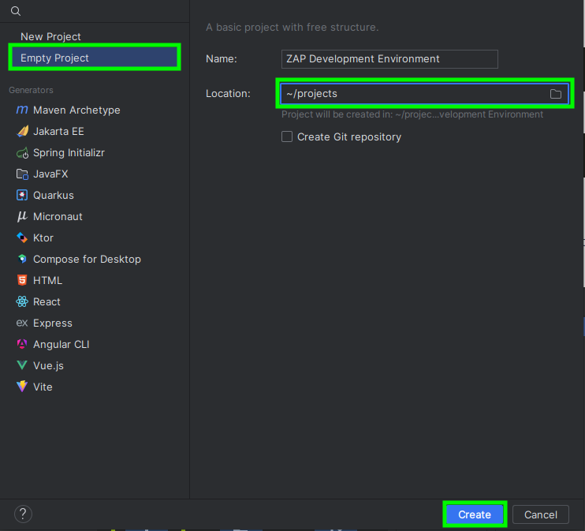
Task: Select the JavaFX generator icon
Action: pos(22,174)
